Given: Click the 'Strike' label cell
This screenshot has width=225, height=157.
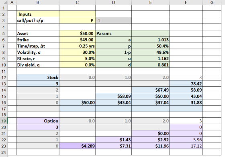Looking at the screenshot, I should [38, 40].
